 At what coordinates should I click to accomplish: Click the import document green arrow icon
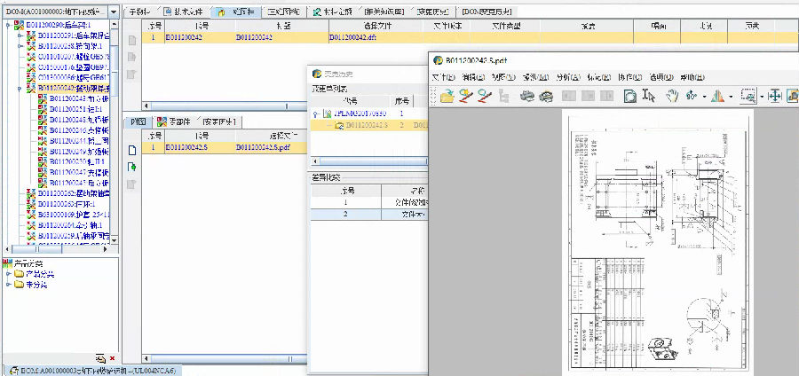pyautogui.click(x=131, y=167)
